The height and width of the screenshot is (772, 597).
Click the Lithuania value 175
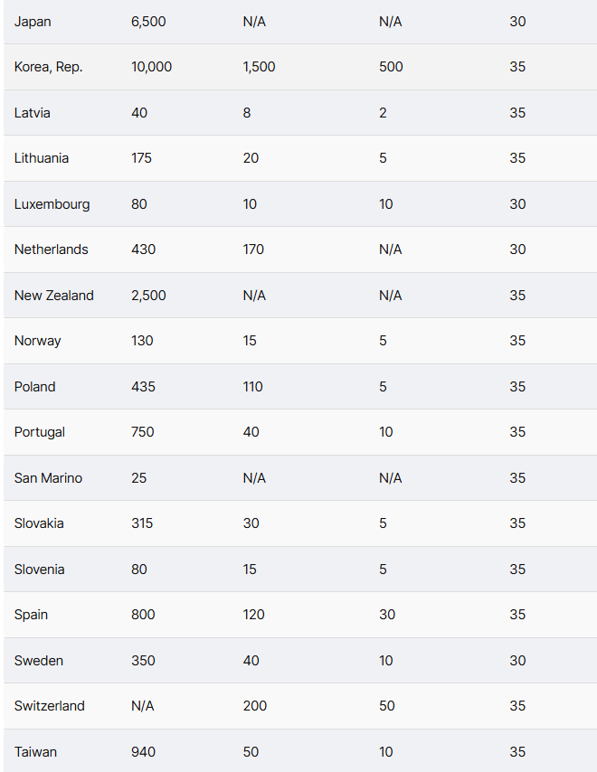point(141,158)
